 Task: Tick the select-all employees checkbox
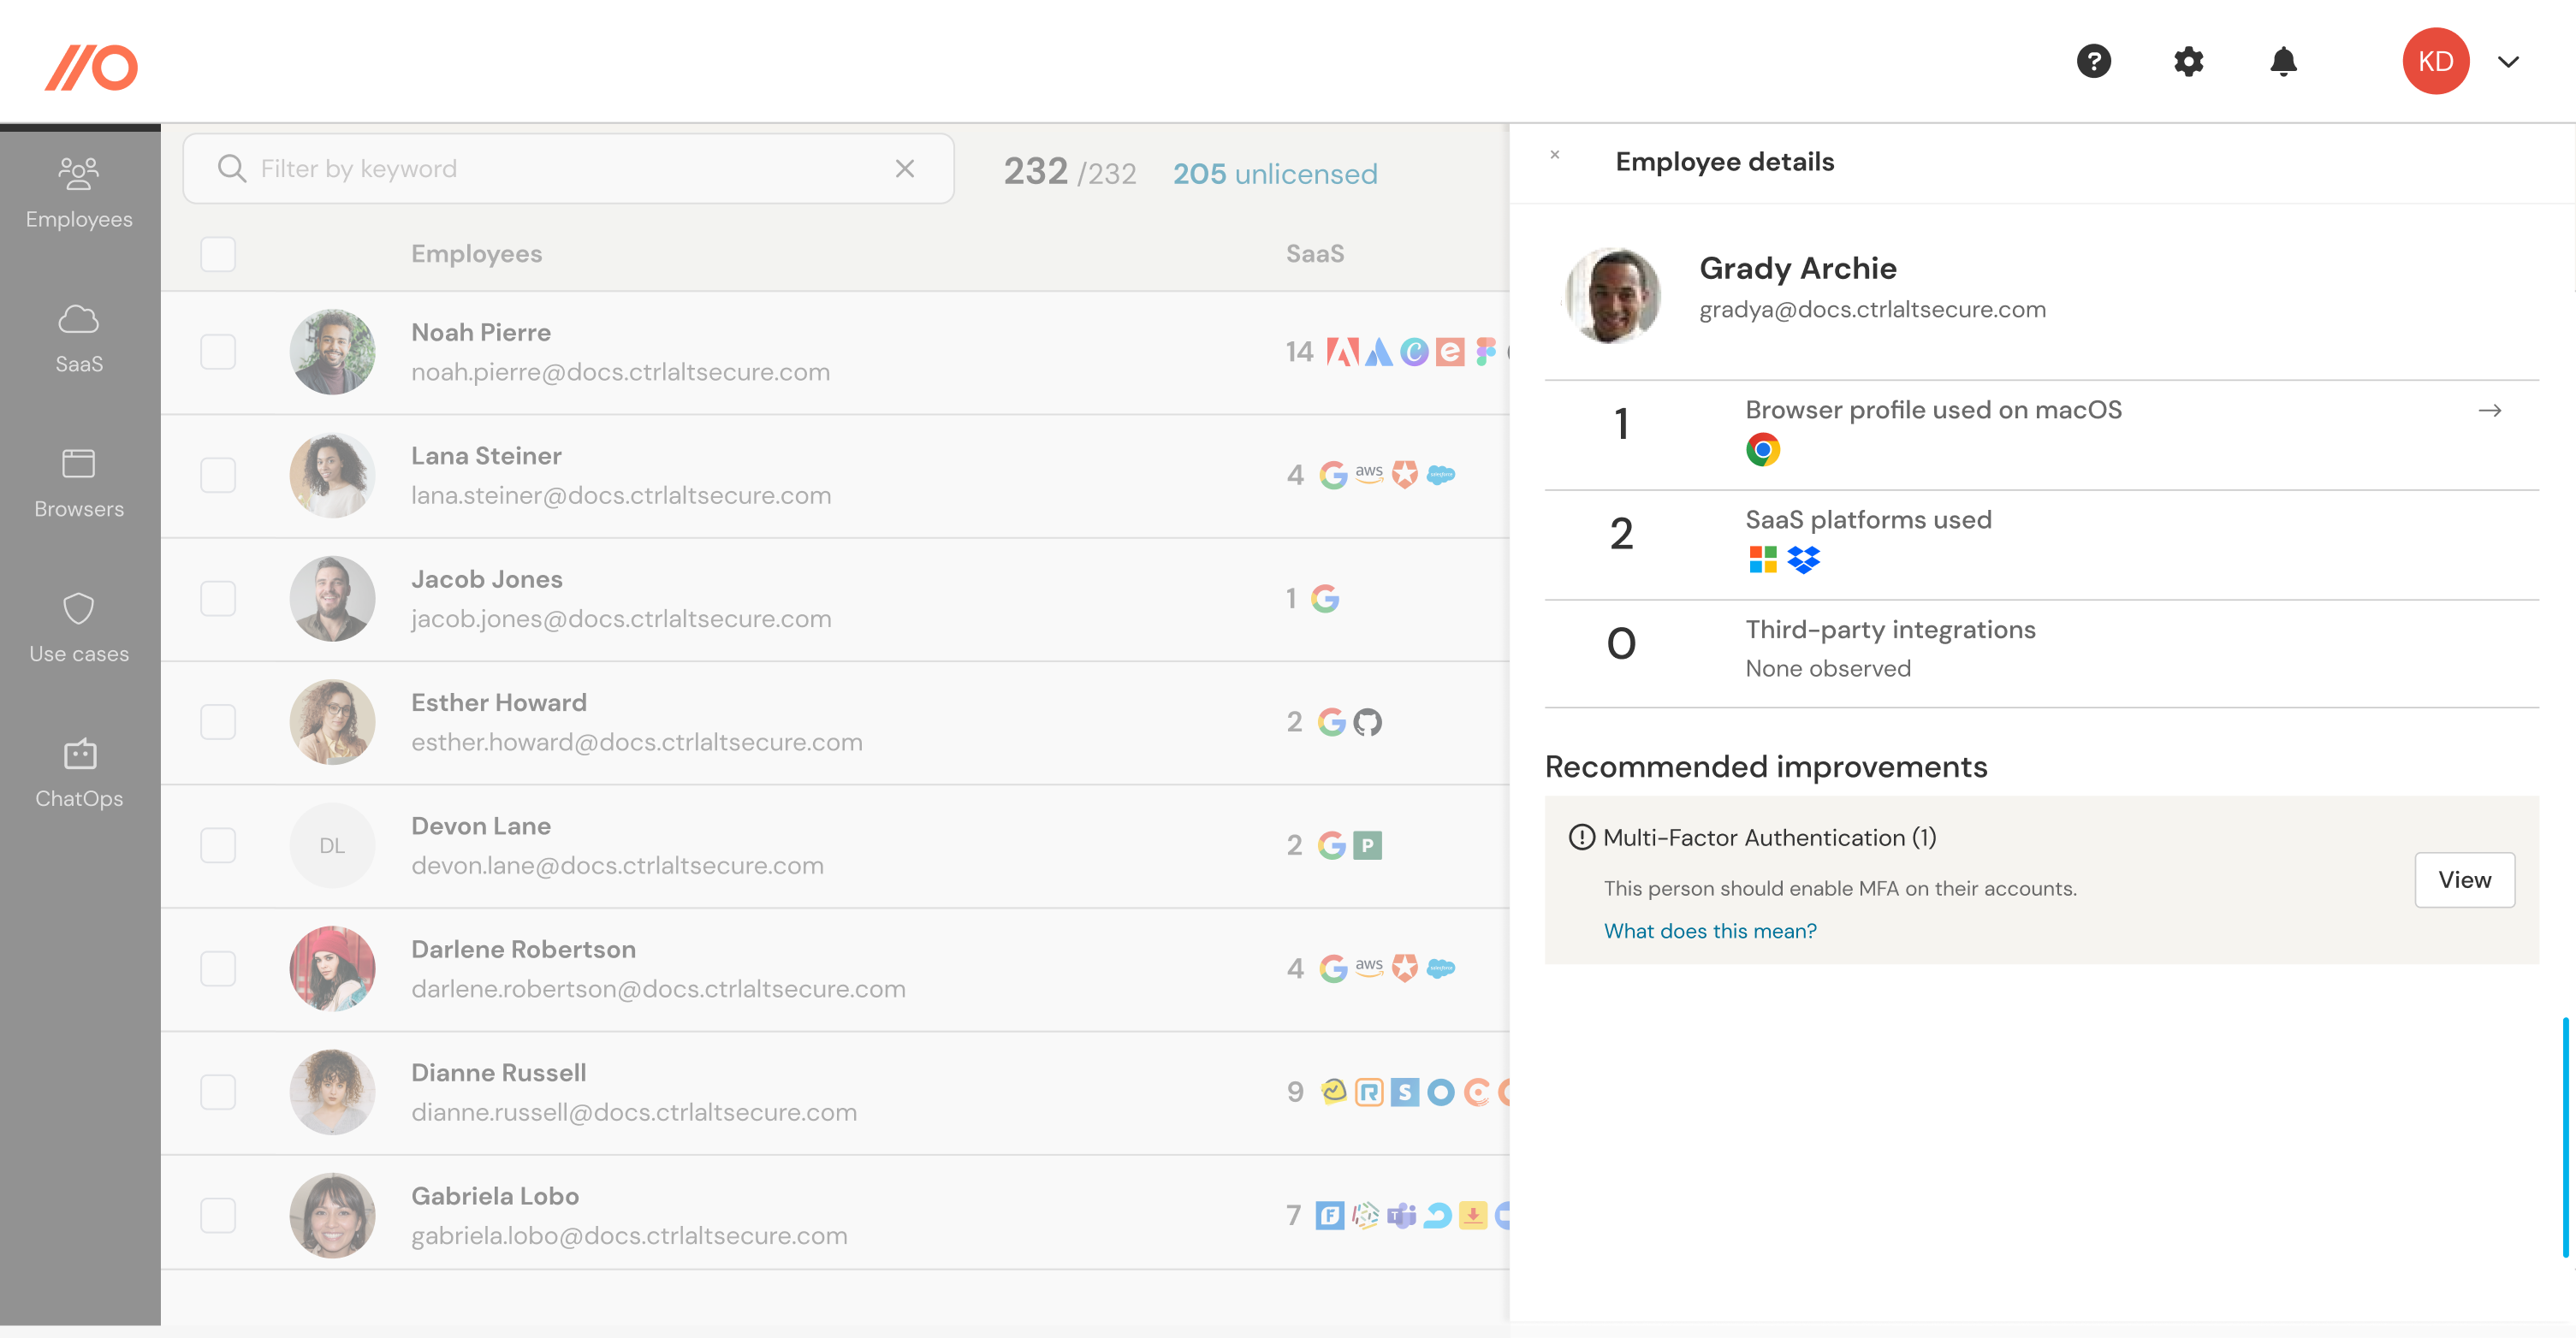(x=218, y=254)
